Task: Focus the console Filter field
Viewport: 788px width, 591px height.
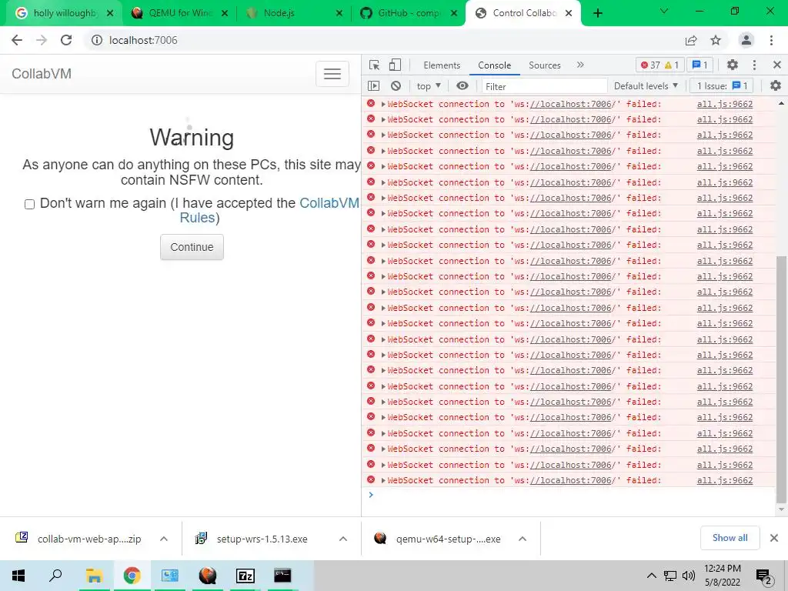Action: click(x=544, y=86)
